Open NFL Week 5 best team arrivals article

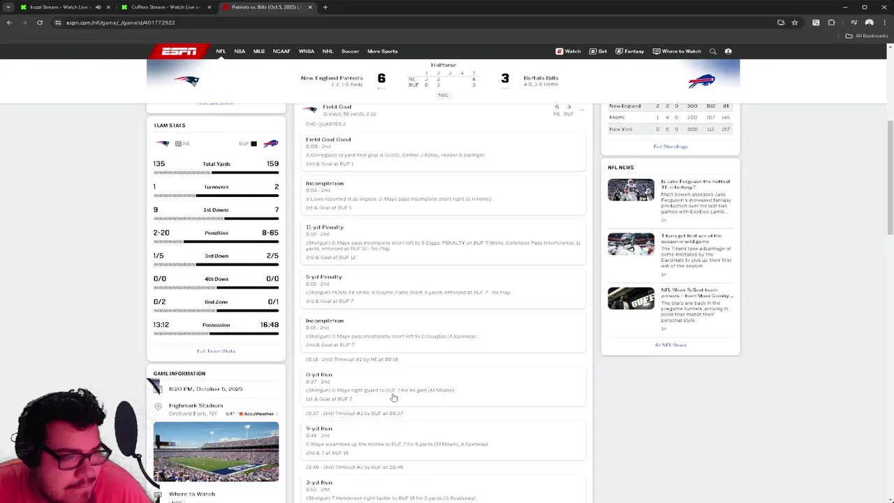tap(697, 293)
